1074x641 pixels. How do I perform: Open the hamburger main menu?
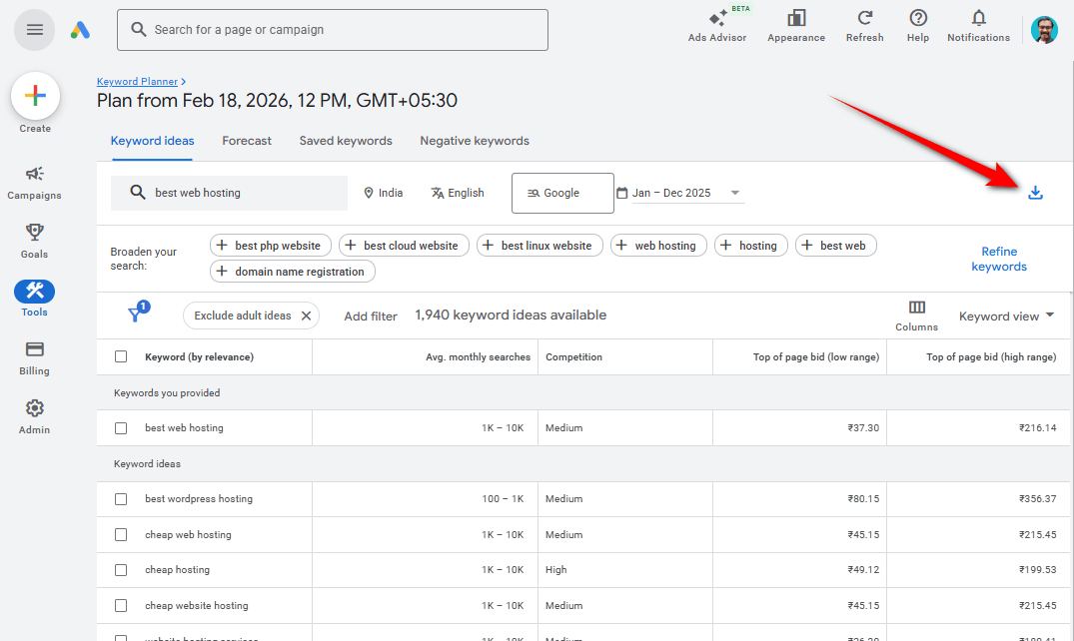(34, 30)
